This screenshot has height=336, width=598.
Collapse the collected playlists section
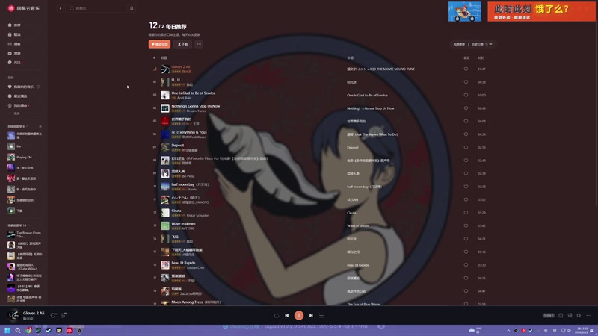coord(28,225)
